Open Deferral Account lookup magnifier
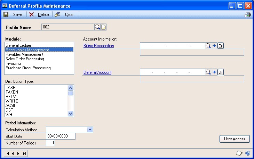This screenshot has width=254, height=159. 208,72
